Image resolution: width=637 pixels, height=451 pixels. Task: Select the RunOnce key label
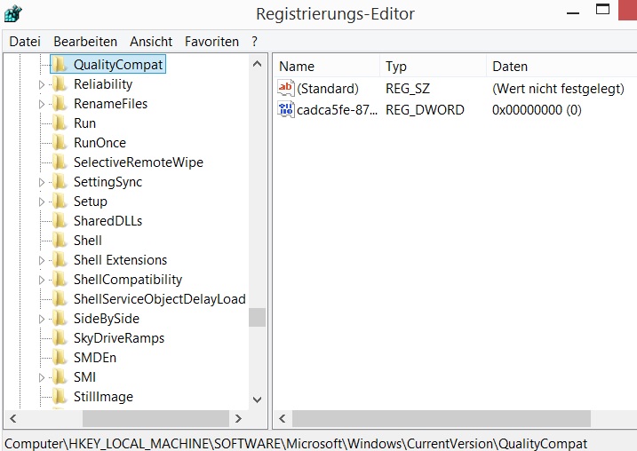100,143
